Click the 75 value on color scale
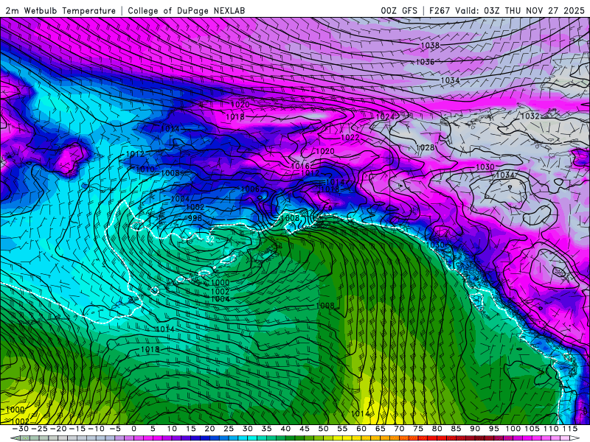590x442 pixels. (x=418, y=429)
